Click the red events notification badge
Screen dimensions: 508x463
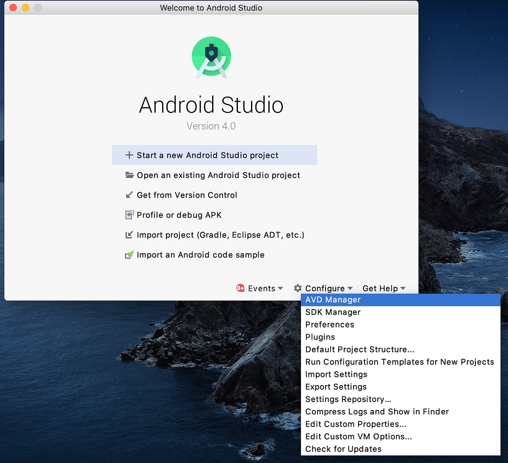pyautogui.click(x=240, y=288)
